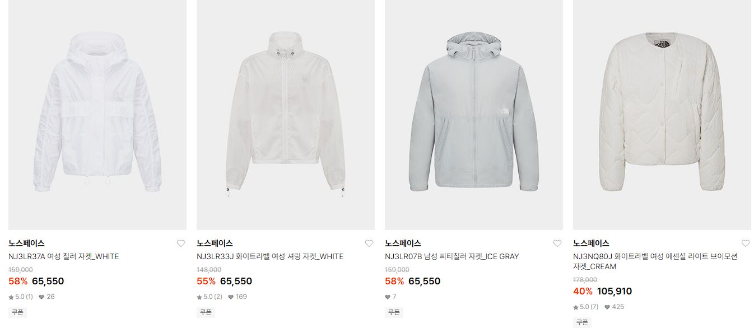Screen dimensions: 754x328
Task: Click 노스페이스 brand name above NJ3LR37A
Action: pos(26,243)
